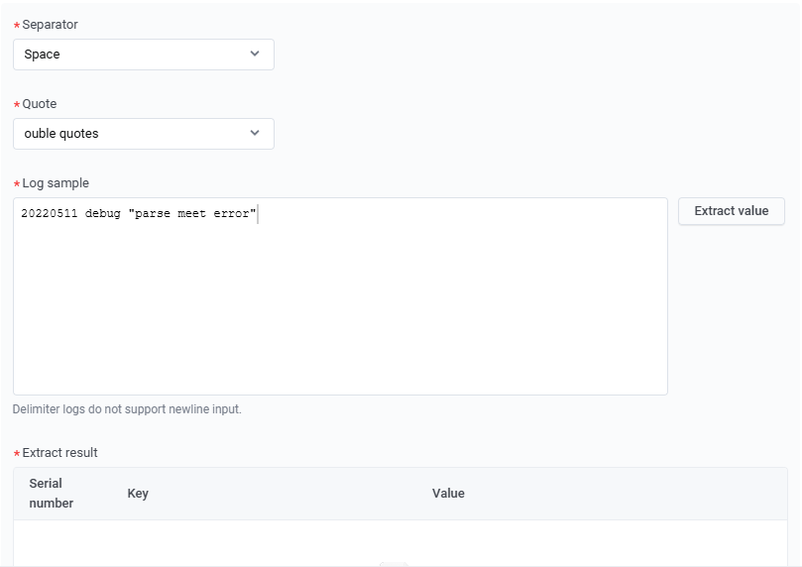The height and width of the screenshot is (567, 802).
Task: Click the Separator field label
Action: pyautogui.click(x=50, y=25)
